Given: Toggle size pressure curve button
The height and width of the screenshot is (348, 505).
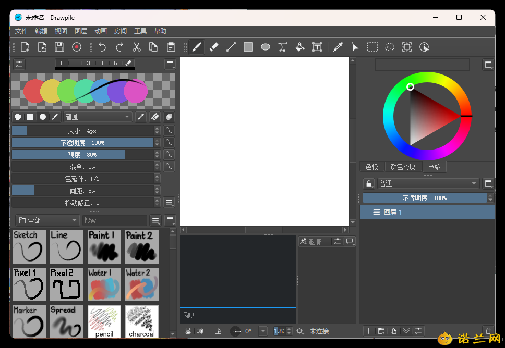Looking at the screenshot, I should point(169,131).
